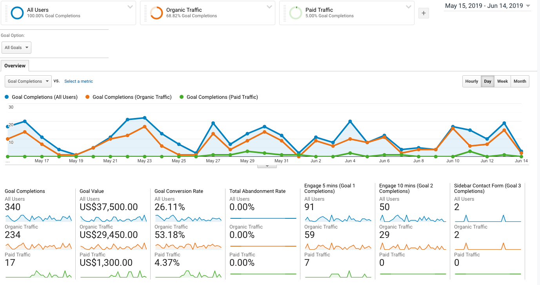Click the orange Organic Traffic donut icon

[x=156, y=13]
